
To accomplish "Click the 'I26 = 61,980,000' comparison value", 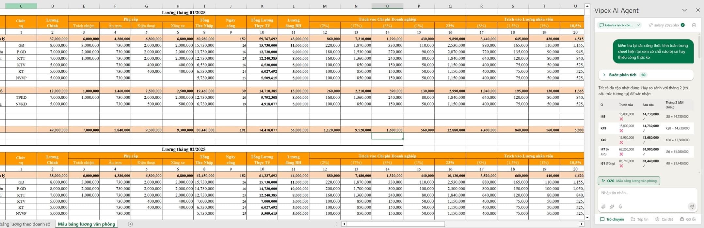I will pyautogui.click(x=677, y=152).
